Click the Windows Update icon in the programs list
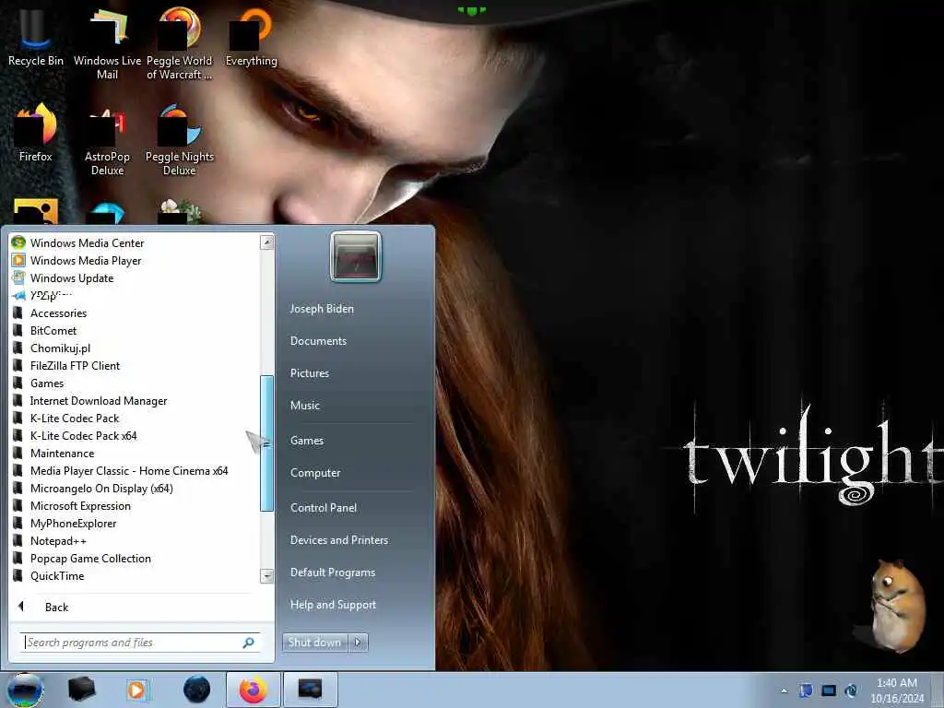The image size is (944, 708). (18, 277)
